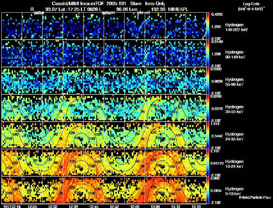This screenshot has width=273, height=208.
Task: Click the Hydrogen 5-13 keV color bar
Action: coord(207,190)
